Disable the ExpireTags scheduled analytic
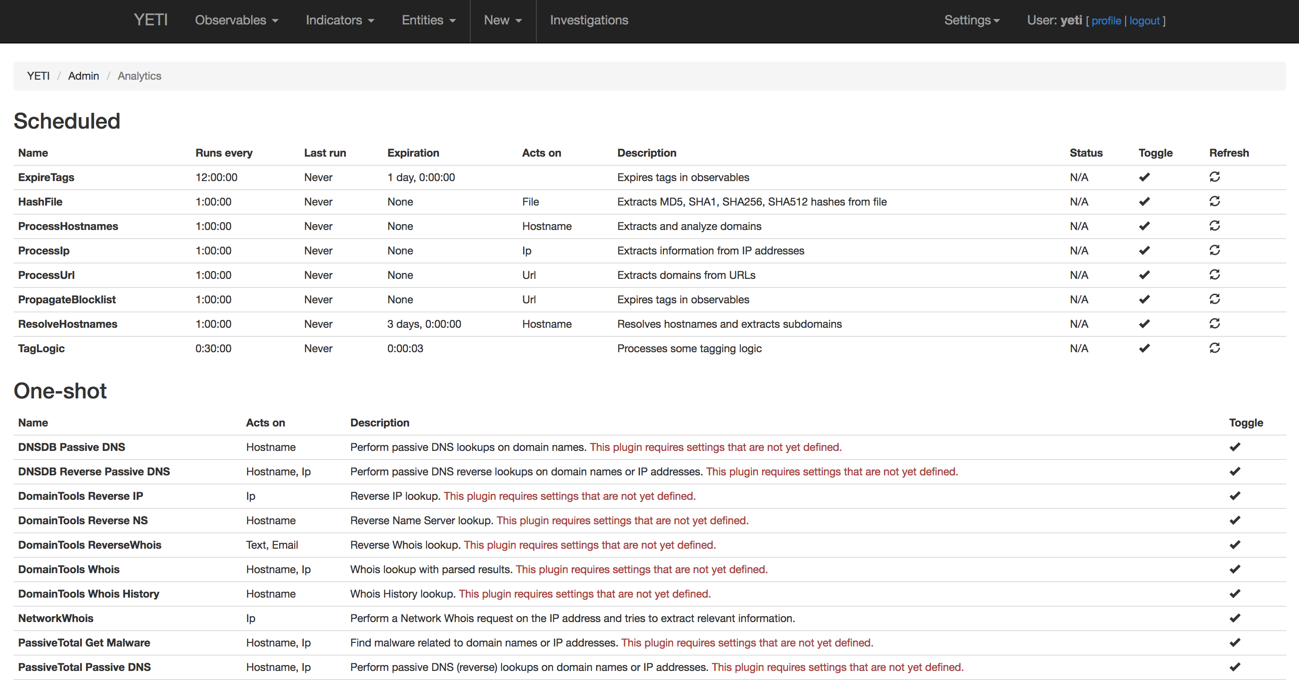Viewport: 1299px width, 680px height. (1144, 177)
